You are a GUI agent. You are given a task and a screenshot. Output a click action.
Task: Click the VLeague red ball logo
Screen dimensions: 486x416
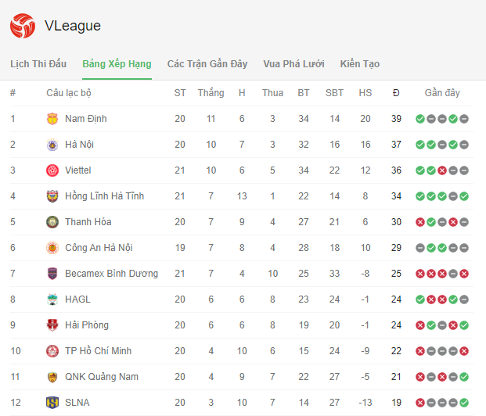[23, 26]
